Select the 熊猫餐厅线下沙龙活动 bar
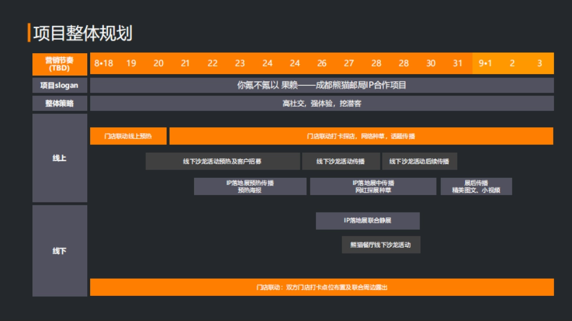The image size is (572, 321). 381,245
